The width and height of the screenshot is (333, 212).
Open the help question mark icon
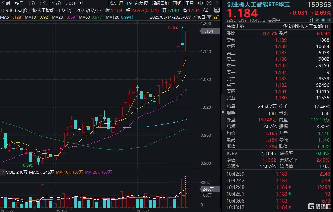pos(209,3)
